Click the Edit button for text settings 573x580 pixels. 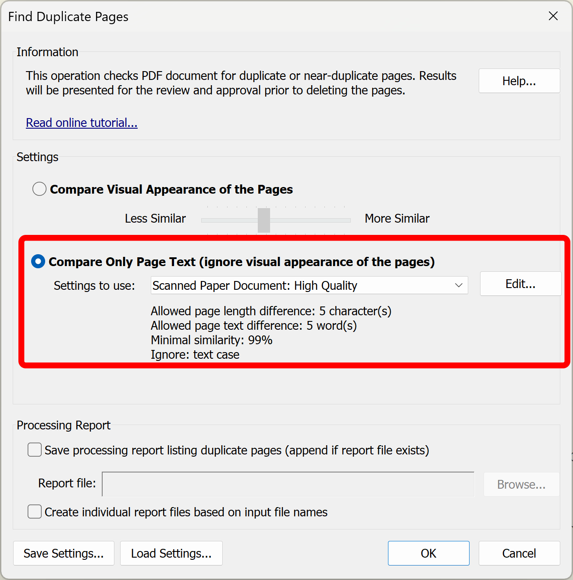point(520,284)
